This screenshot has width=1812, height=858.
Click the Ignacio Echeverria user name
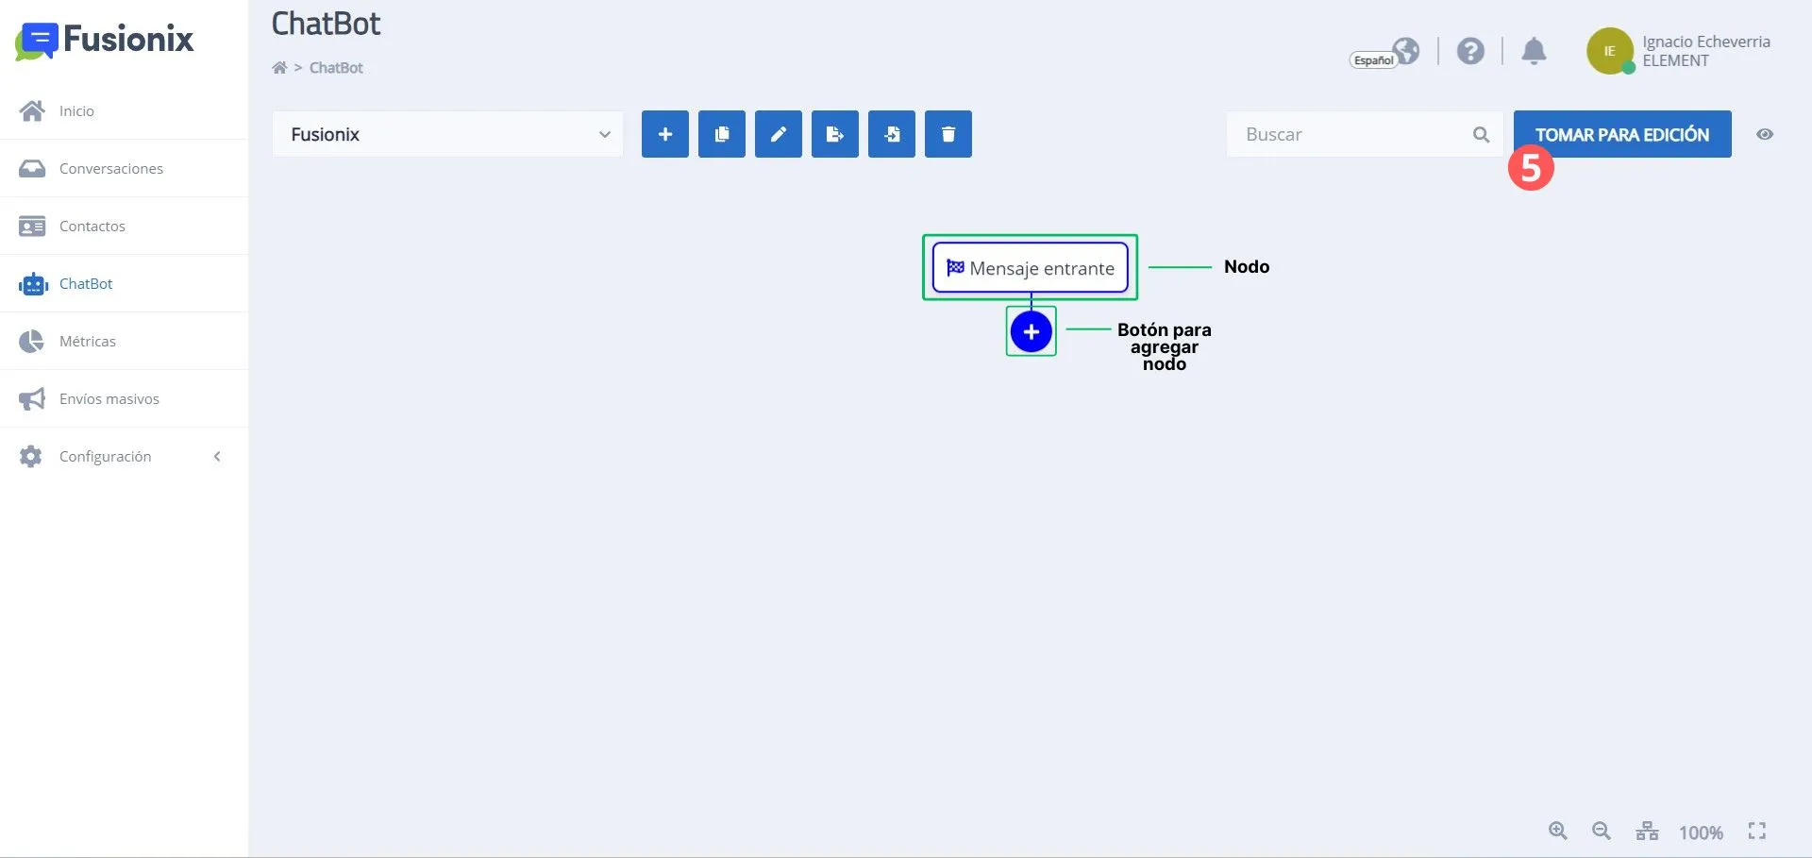click(1706, 42)
